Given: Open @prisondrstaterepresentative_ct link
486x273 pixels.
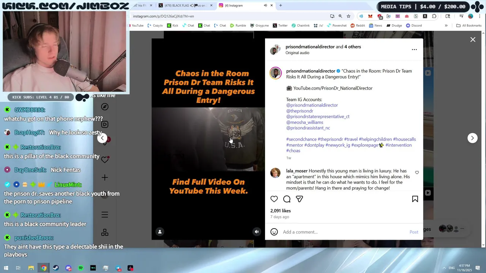Looking at the screenshot, I should click(318, 116).
